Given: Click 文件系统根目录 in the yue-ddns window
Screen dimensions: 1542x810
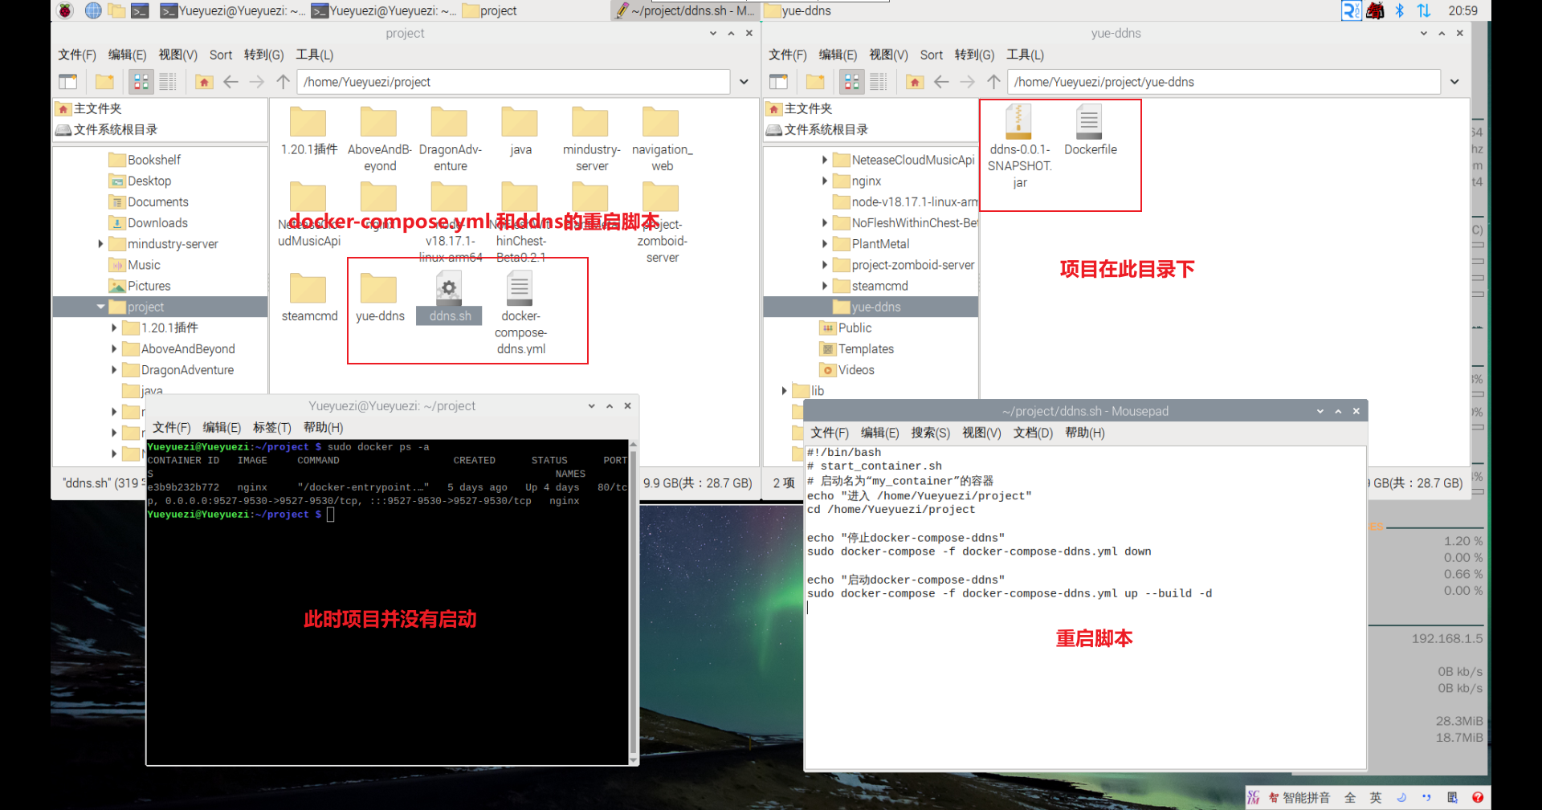Looking at the screenshot, I should coord(817,129).
